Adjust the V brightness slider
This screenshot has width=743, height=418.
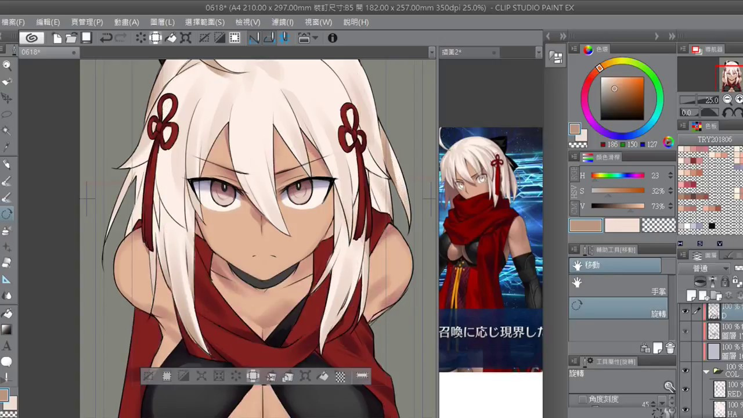618,206
